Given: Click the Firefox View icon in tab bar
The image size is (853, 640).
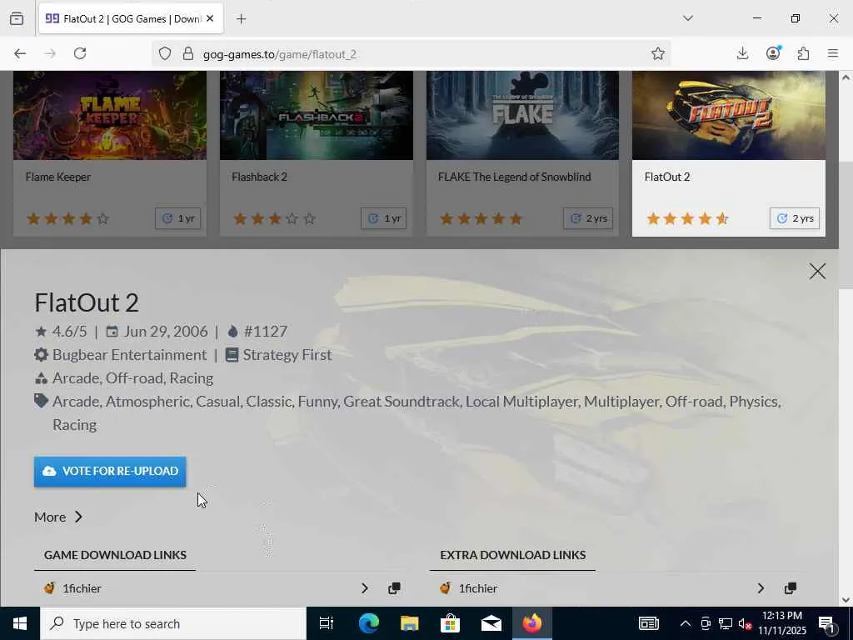Looking at the screenshot, I should click(17, 19).
